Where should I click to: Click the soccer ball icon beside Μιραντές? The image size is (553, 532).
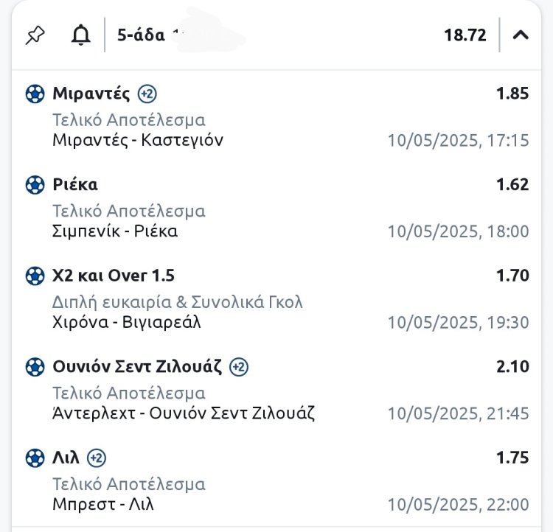[x=35, y=94]
